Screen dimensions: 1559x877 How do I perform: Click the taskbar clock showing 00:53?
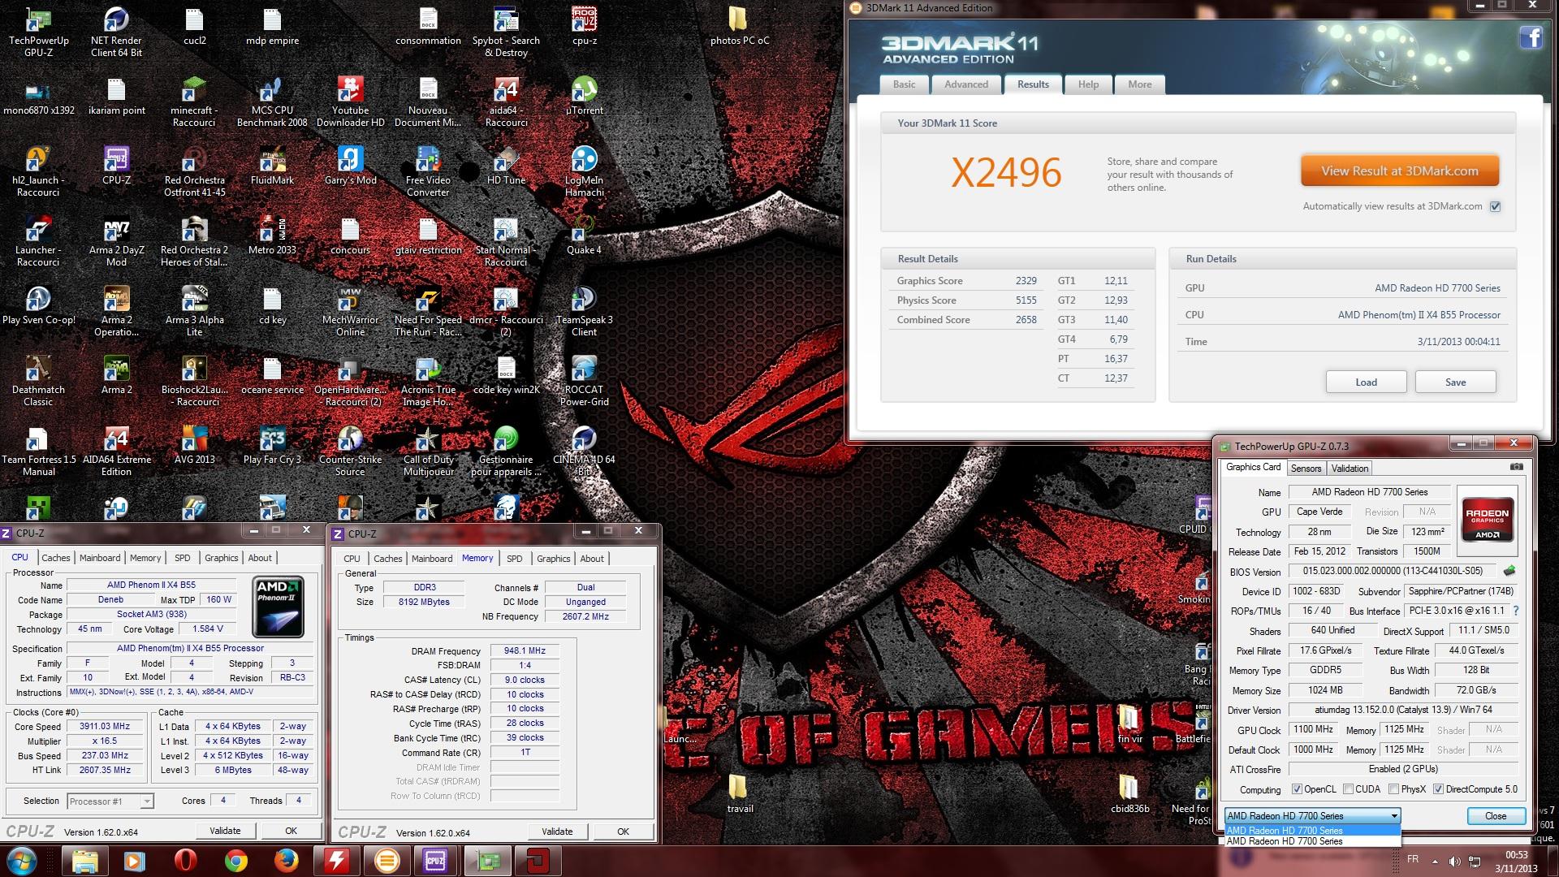[x=1516, y=862]
